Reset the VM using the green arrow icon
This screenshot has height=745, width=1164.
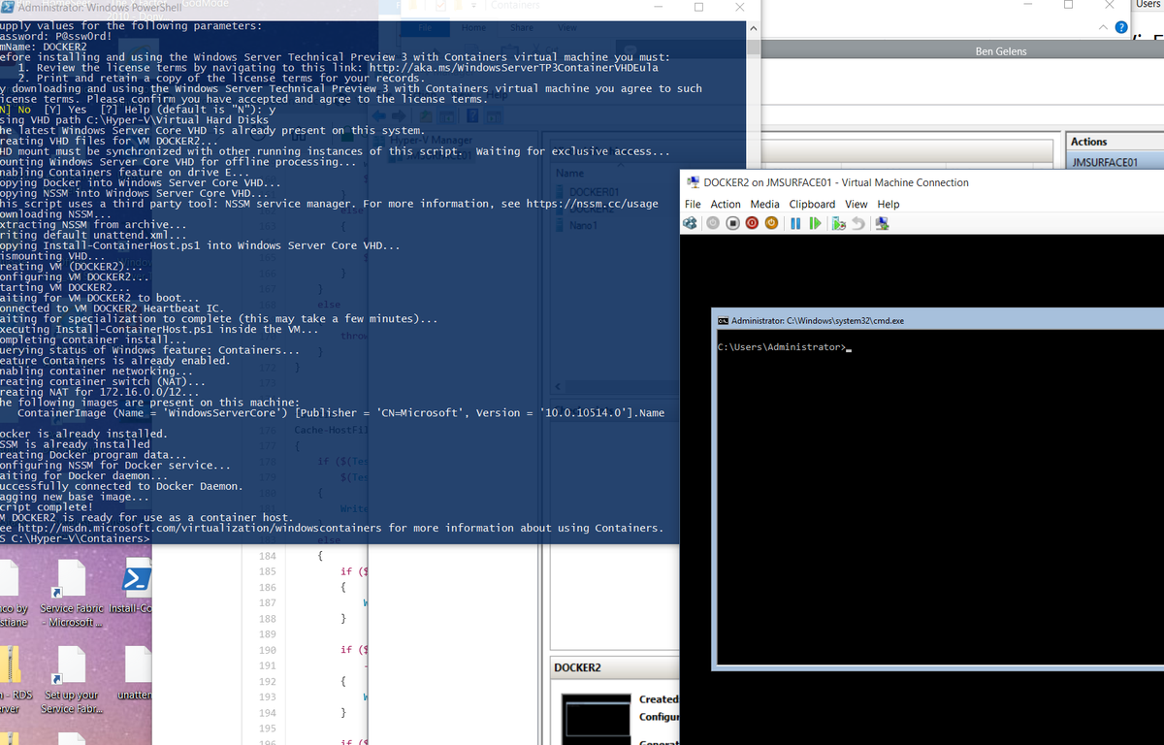coord(815,223)
